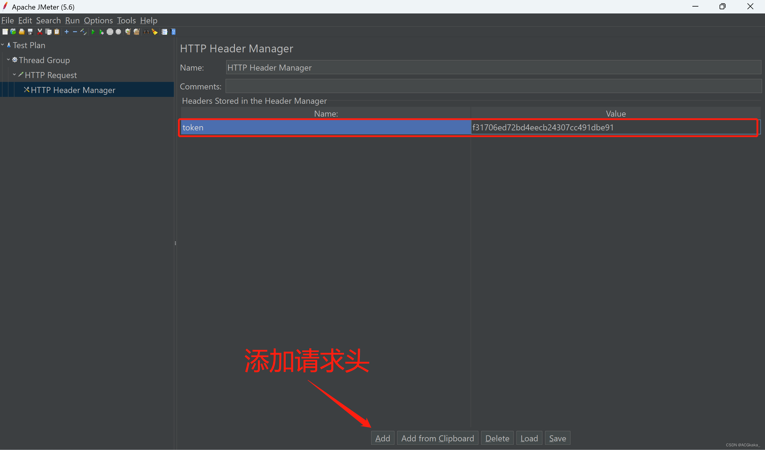Click the Copy toolbar icon
This screenshot has height=450, width=765.
click(48, 32)
